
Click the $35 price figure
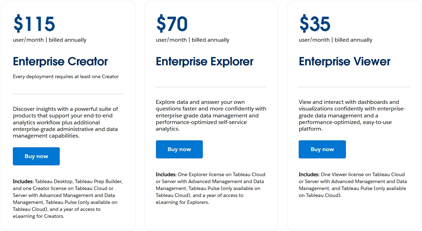[x=315, y=24]
